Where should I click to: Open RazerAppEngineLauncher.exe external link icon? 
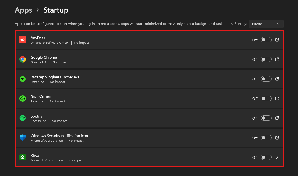(x=277, y=79)
